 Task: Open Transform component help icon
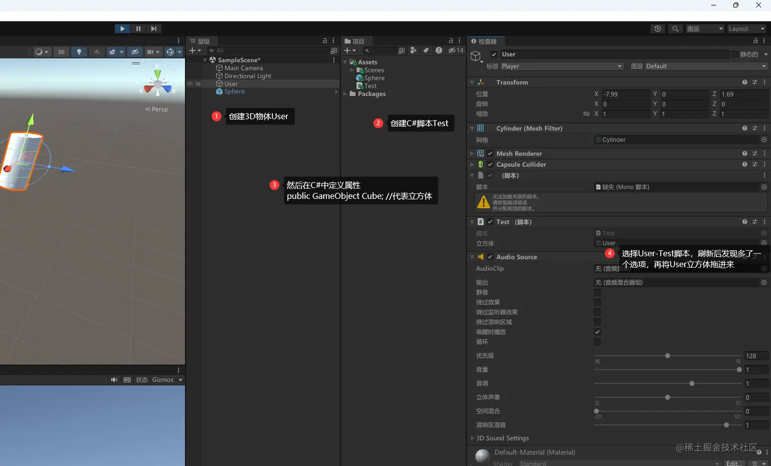pos(745,82)
